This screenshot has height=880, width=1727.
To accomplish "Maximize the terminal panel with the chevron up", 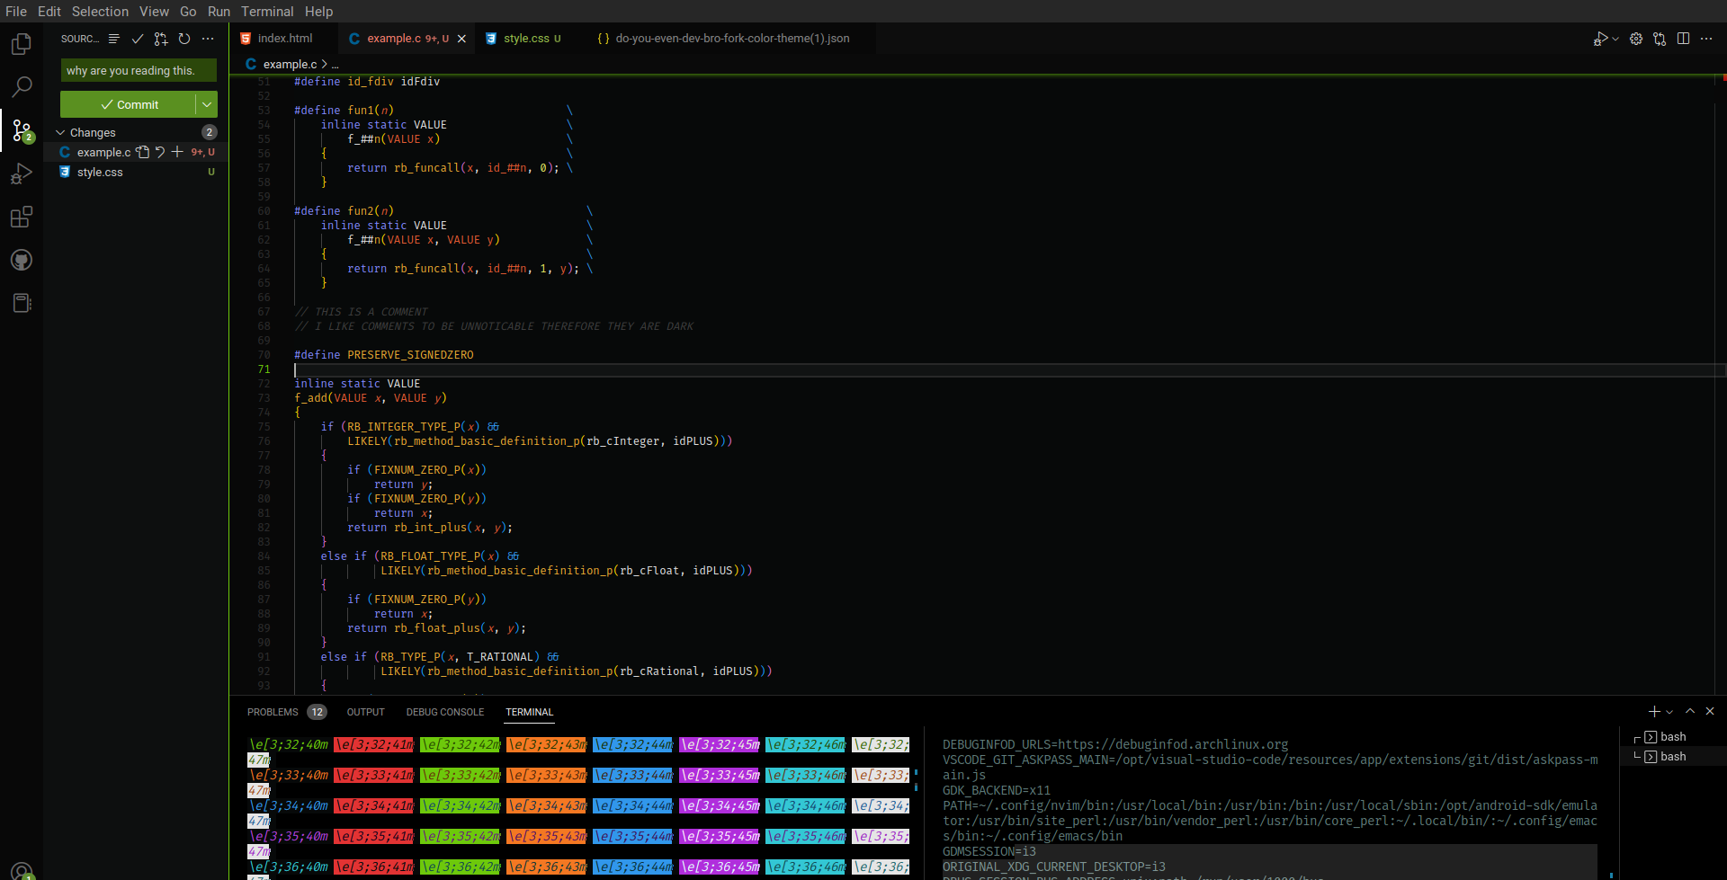I will 1690,711.
